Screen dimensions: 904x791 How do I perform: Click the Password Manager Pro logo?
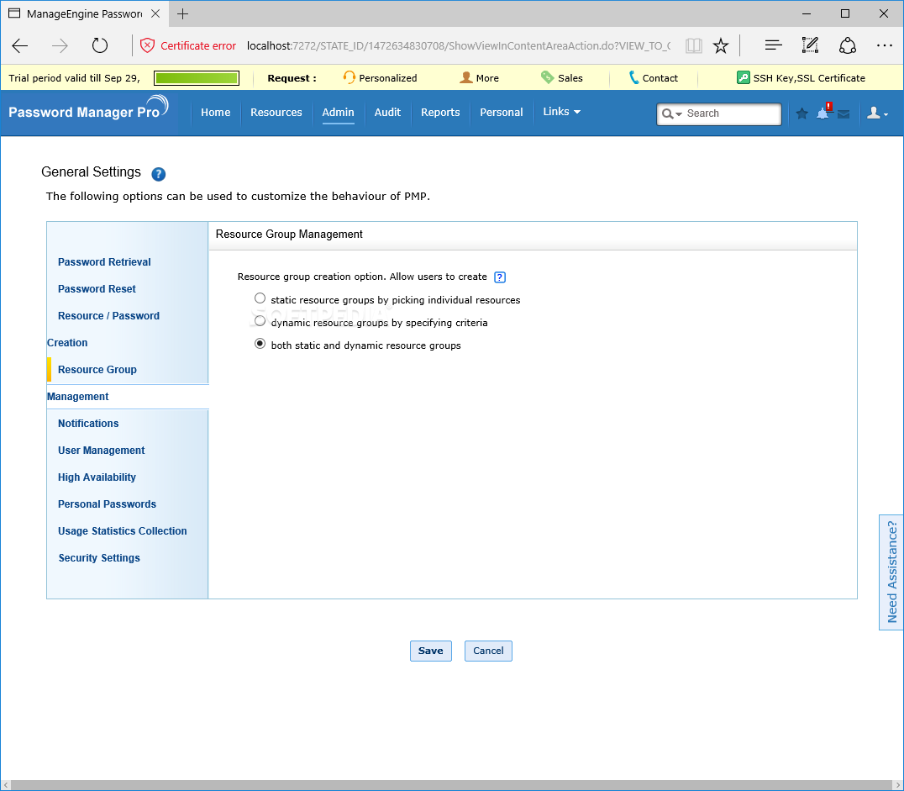88,108
